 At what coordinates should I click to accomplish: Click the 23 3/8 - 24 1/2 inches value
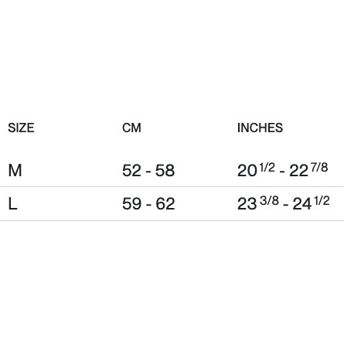click(283, 203)
